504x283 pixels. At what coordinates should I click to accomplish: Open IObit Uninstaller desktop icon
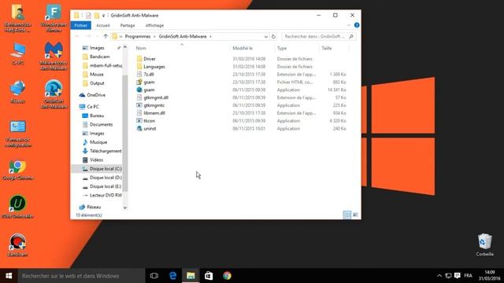pos(17,207)
